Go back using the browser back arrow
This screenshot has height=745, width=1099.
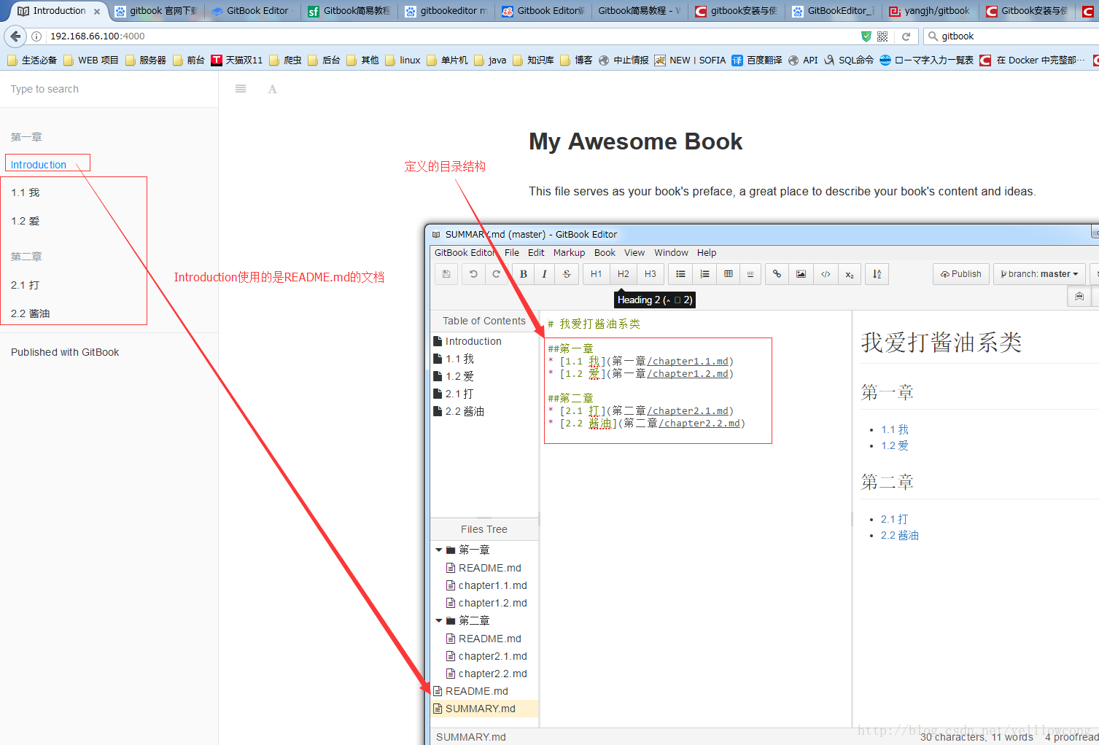coord(16,36)
